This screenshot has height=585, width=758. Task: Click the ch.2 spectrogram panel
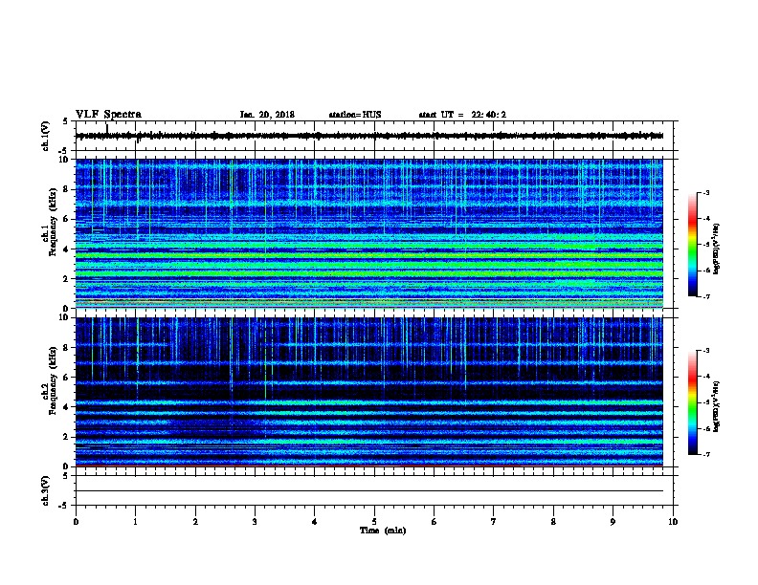click(369, 392)
